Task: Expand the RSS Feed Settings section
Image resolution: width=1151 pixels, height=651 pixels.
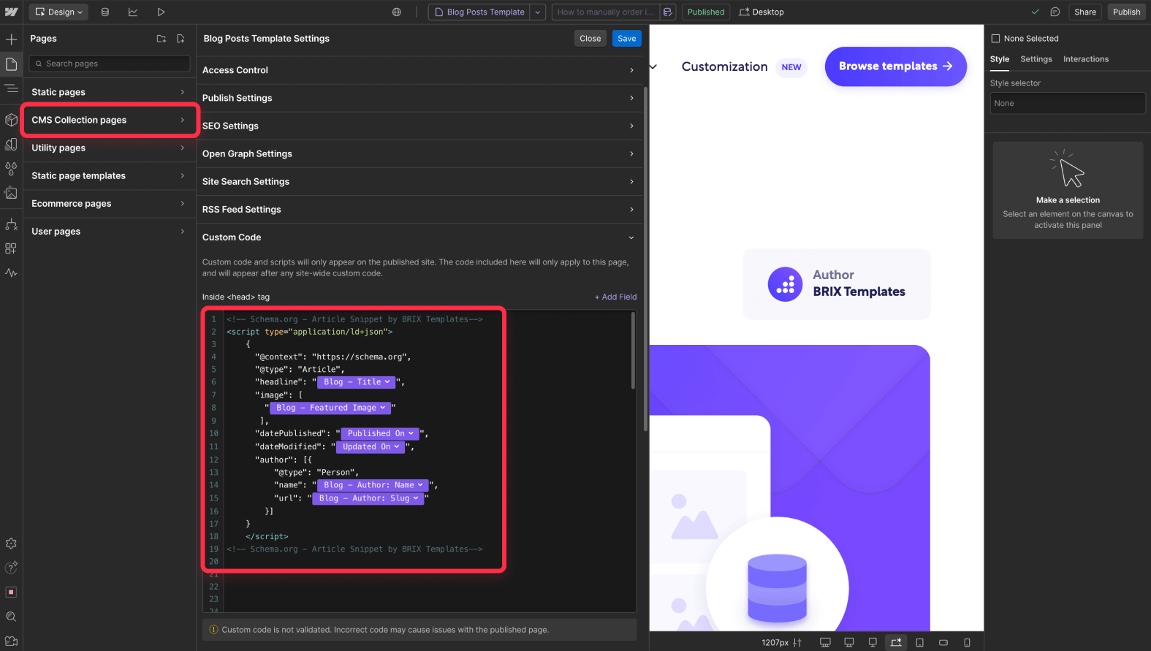Action: (x=419, y=209)
